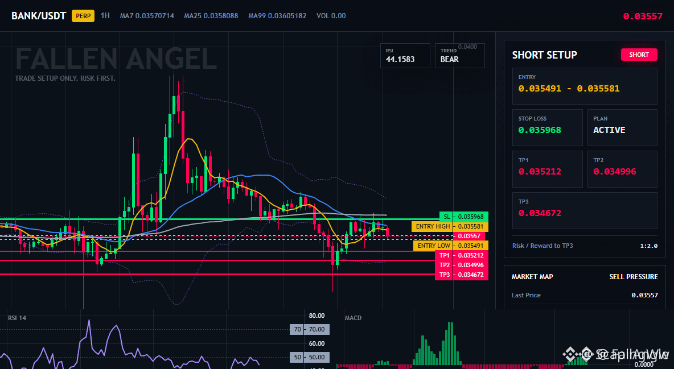Click the STOP LOSS 0.035968 card
Image resolution: width=674 pixels, height=369 pixels.
coord(547,127)
